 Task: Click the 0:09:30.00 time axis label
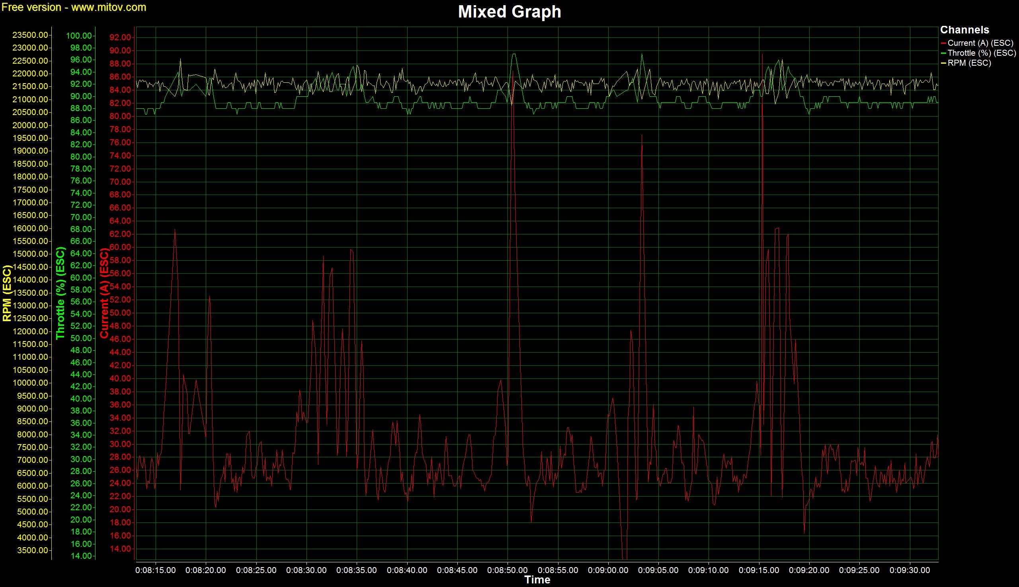(909, 570)
